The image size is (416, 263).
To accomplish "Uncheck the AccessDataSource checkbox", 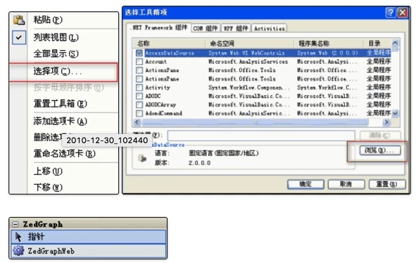I will 139,53.
